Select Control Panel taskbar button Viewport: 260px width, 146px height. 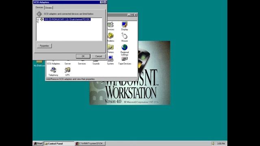point(59,144)
